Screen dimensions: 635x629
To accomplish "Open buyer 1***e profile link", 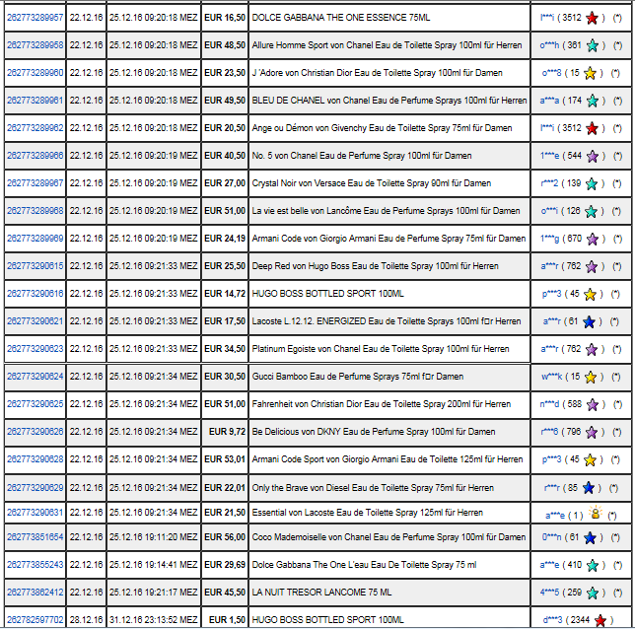I will (x=549, y=156).
